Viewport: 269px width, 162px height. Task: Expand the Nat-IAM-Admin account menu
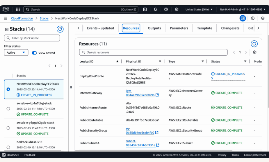pos(243,9)
